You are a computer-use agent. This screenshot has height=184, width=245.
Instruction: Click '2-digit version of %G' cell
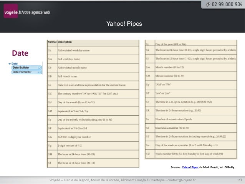coord(98,146)
